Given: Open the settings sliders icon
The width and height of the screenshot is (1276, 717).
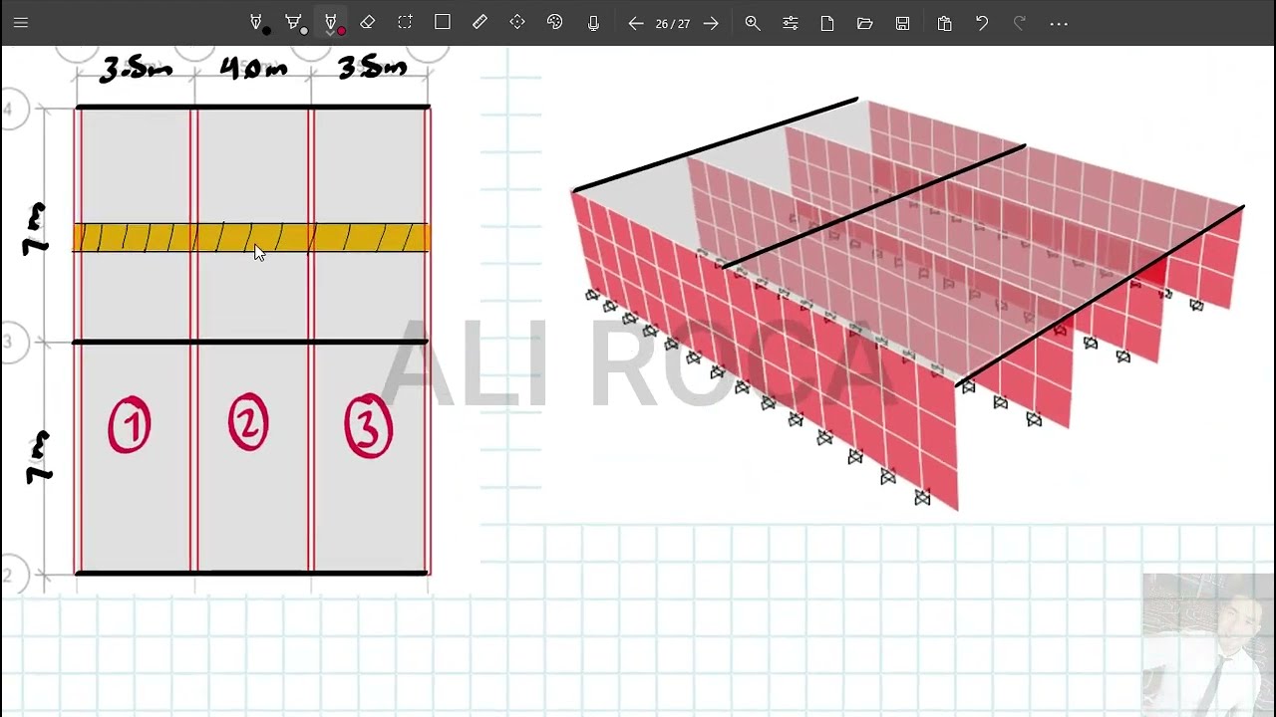Looking at the screenshot, I should click(x=791, y=23).
